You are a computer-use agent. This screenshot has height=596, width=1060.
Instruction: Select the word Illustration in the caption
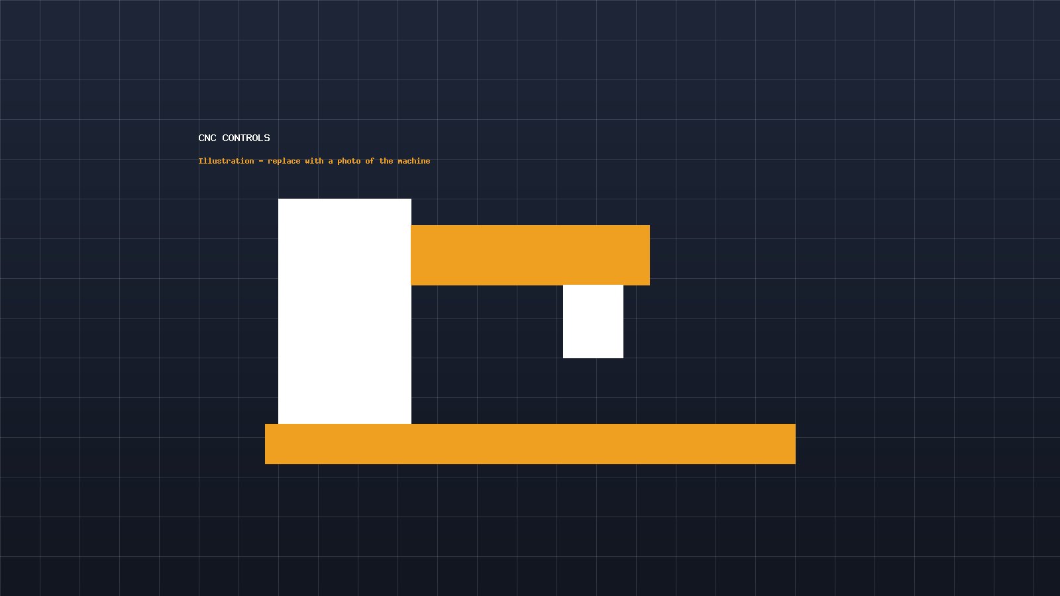[x=226, y=161]
